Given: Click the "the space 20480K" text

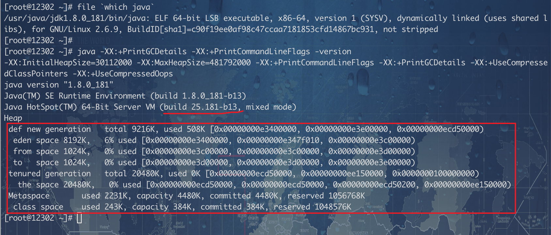Looking at the screenshot, I should pos(54,185).
